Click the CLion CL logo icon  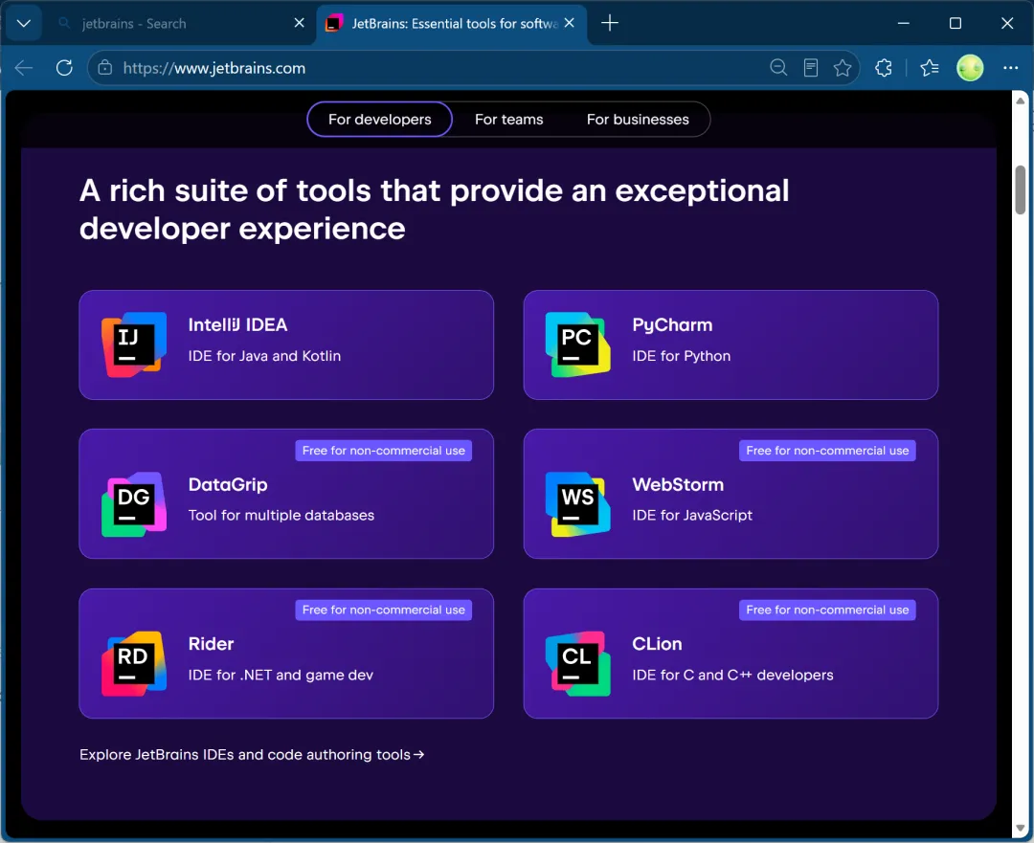click(577, 664)
